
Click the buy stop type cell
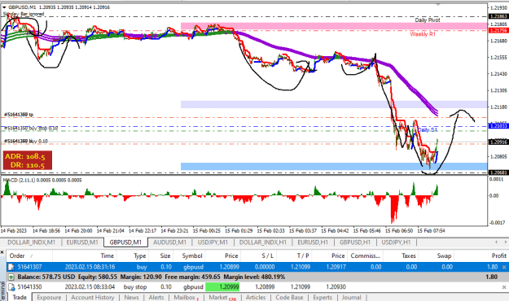click(x=135, y=287)
